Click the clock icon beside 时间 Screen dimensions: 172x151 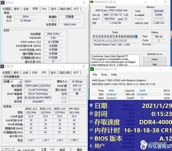coord(91,113)
